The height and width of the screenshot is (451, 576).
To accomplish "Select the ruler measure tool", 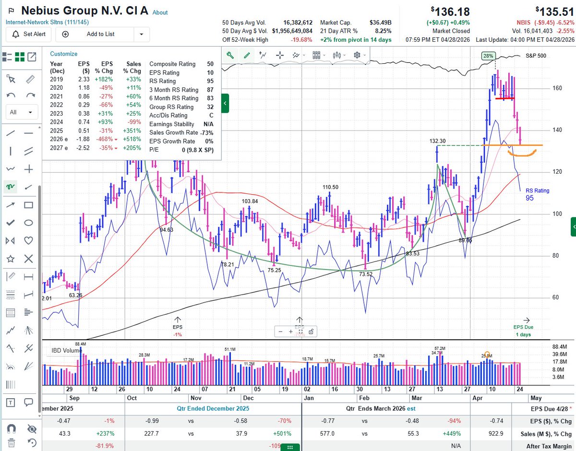I will click(x=30, y=79).
